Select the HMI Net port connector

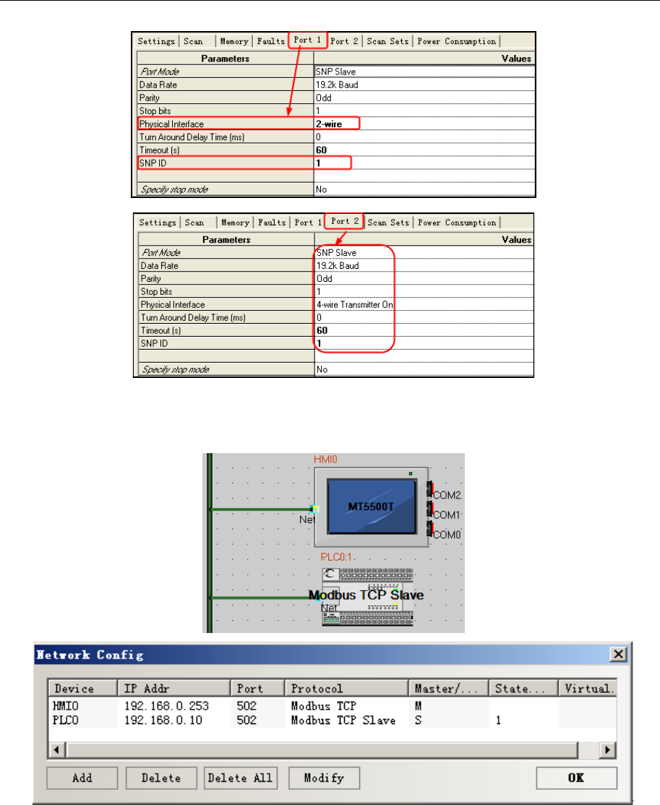pyautogui.click(x=314, y=509)
